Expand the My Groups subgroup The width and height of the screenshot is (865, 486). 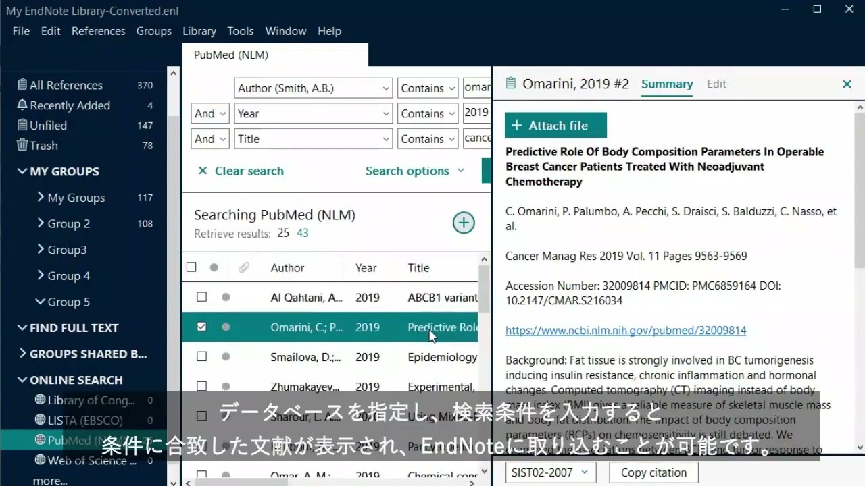click(x=41, y=197)
